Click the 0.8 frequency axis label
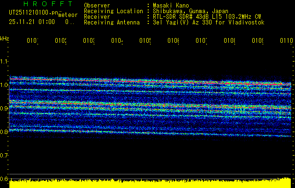The height and width of the screenshot is (188, 295). pyautogui.click(x=5, y=132)
